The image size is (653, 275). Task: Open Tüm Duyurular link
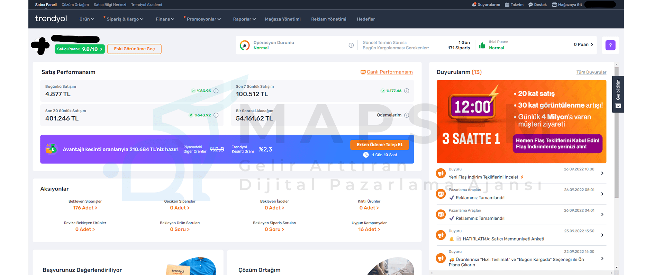(591, 72)
